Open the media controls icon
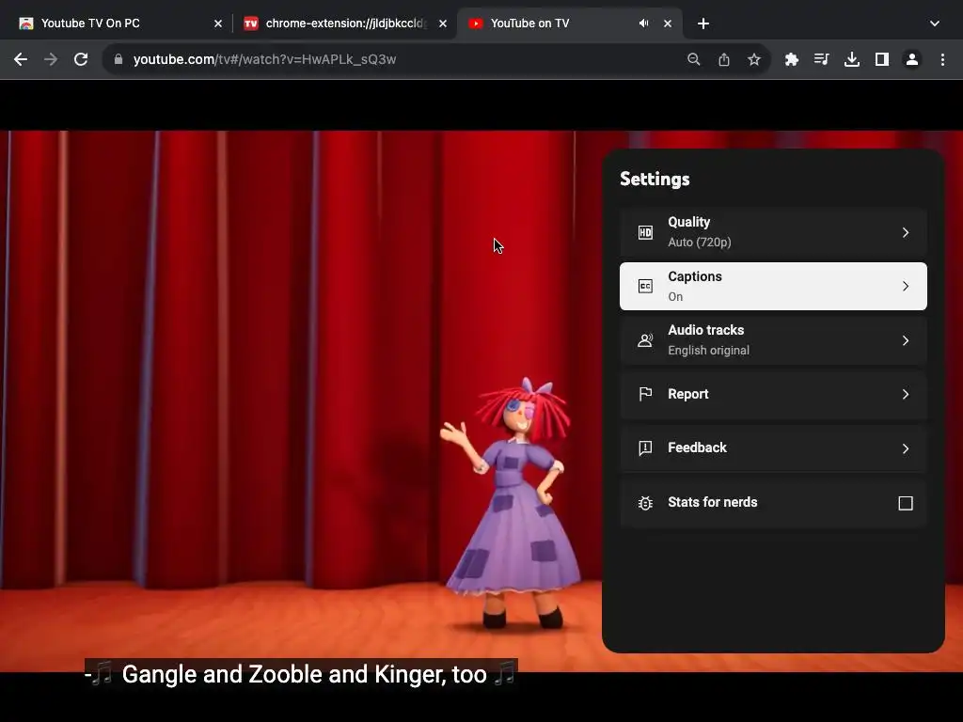963x722 pixels. point(821,59)
